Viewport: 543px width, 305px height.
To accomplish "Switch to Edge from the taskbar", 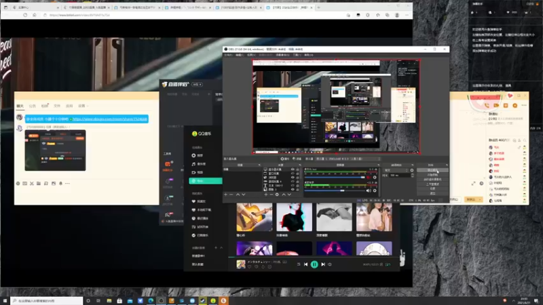I will [x=151, y=301].
